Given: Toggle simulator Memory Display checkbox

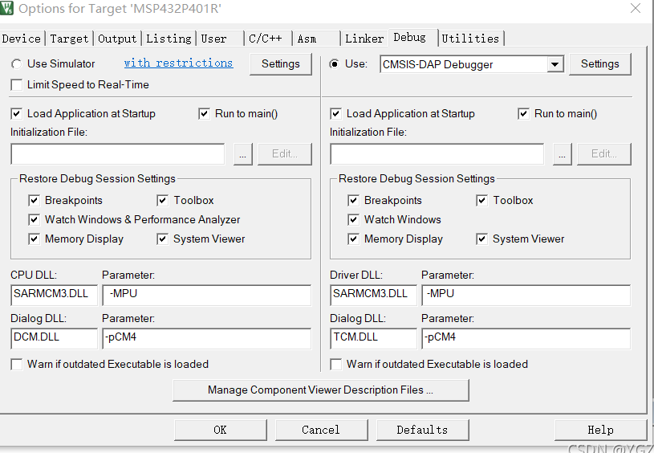Looking at the screenshot, I should pyautogui.click(x=35, y=239).
